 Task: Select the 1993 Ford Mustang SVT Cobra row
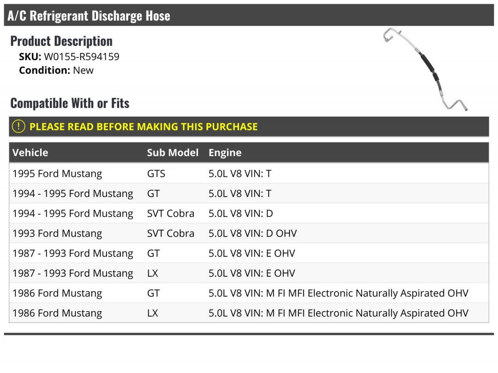coord(249,233)
